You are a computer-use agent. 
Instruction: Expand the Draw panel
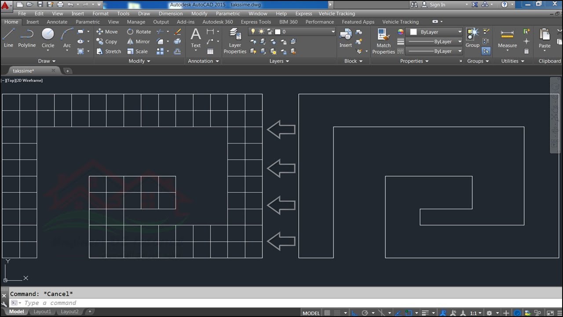tap(47, 61)
